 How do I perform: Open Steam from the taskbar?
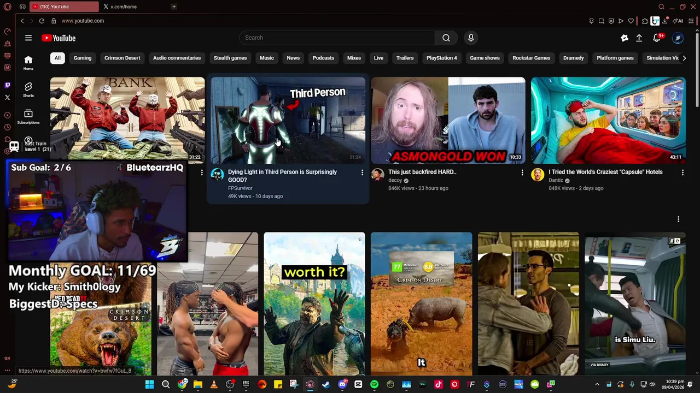pyautogui.click(x=326, y=384)
